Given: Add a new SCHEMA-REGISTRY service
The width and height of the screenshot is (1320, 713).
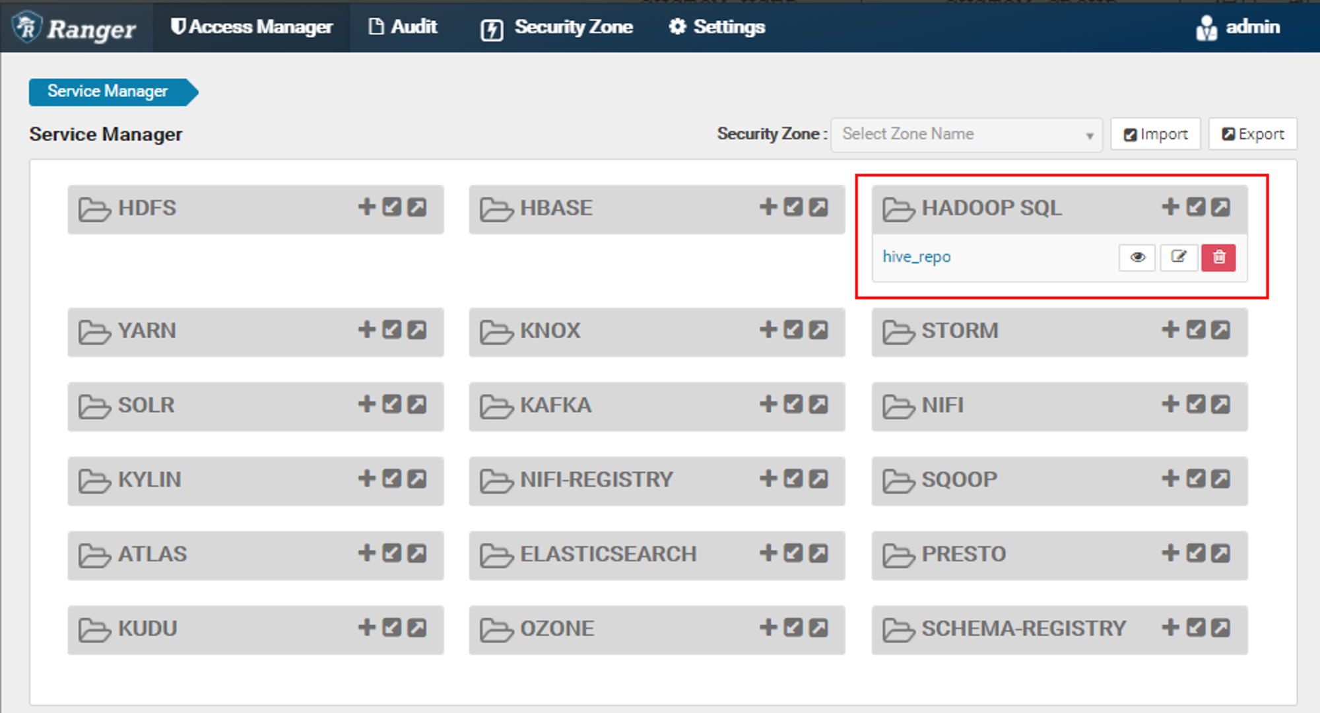Looking at the screenshot, I should pos(1170,628).
